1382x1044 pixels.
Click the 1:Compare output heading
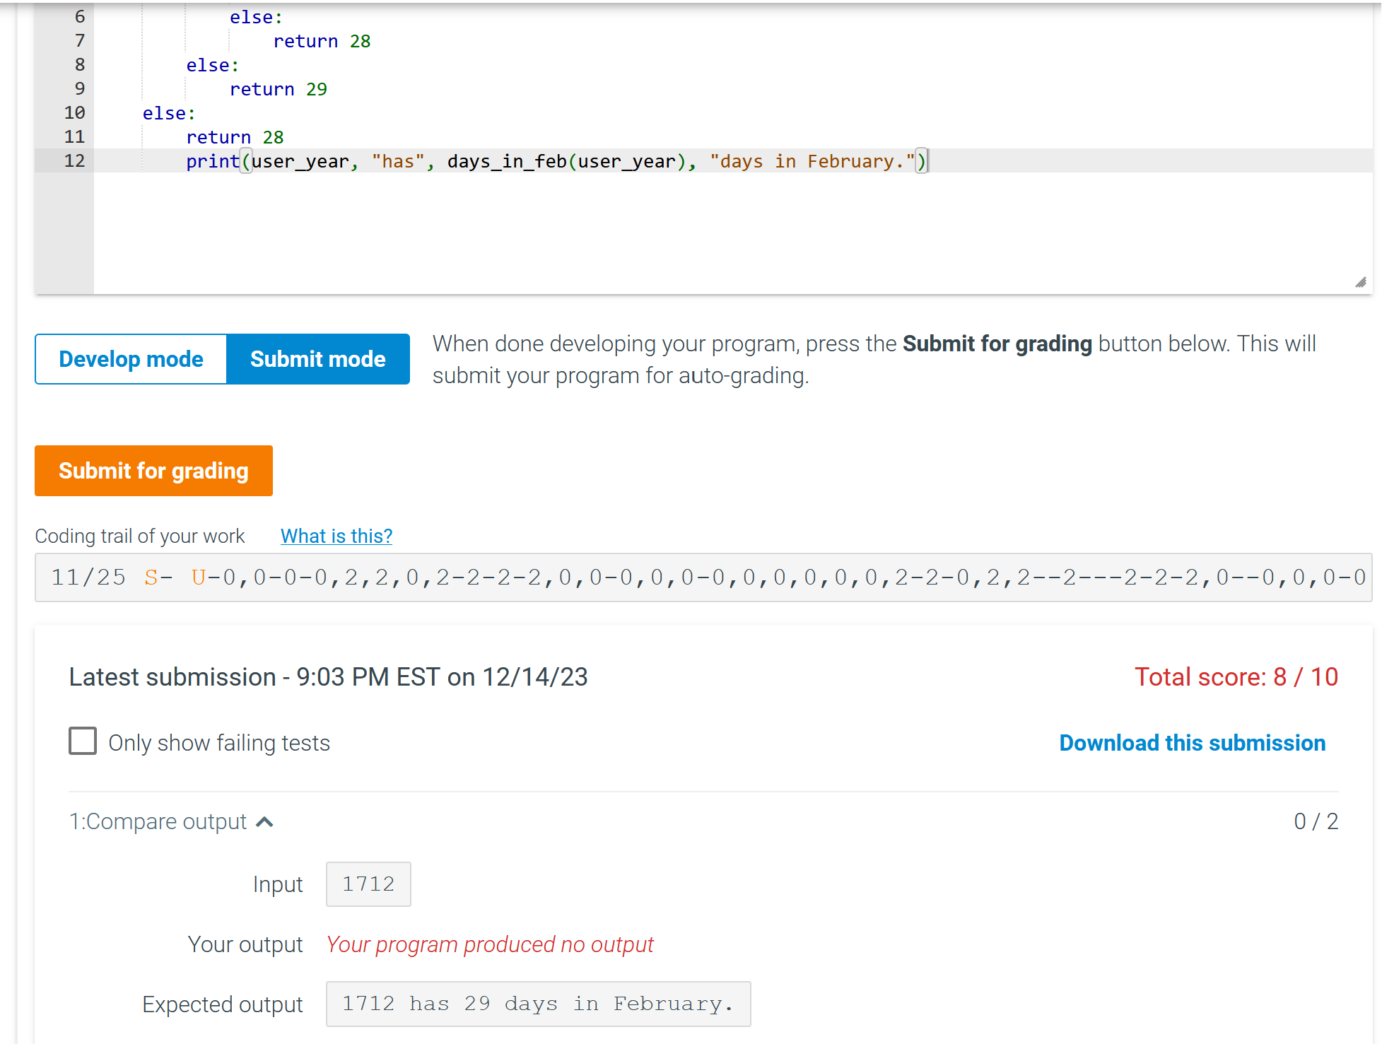(x=158, y=821)
